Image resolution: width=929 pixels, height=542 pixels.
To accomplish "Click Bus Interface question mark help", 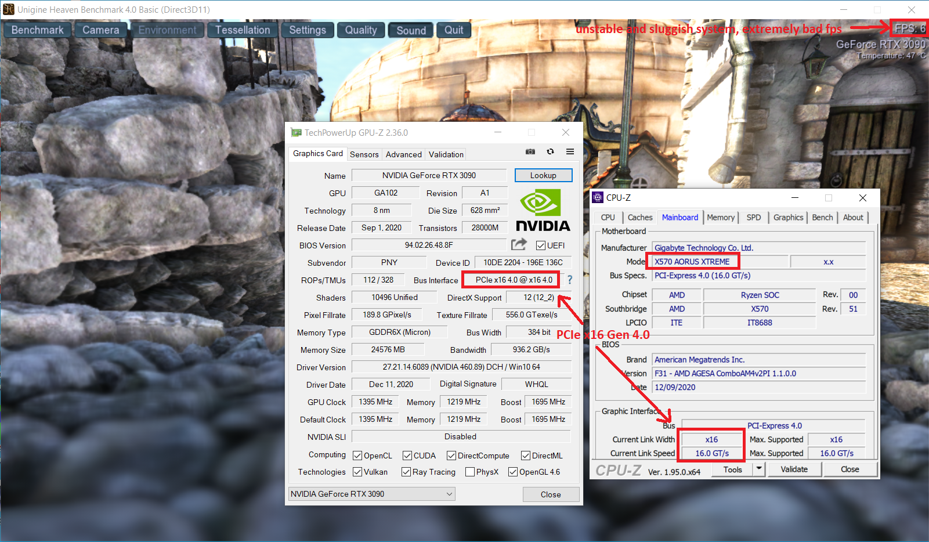I will pyautogui.click(x=570, y=280).
